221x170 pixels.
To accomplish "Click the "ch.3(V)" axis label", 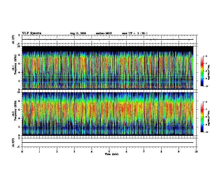I will (x=13, y=142).
